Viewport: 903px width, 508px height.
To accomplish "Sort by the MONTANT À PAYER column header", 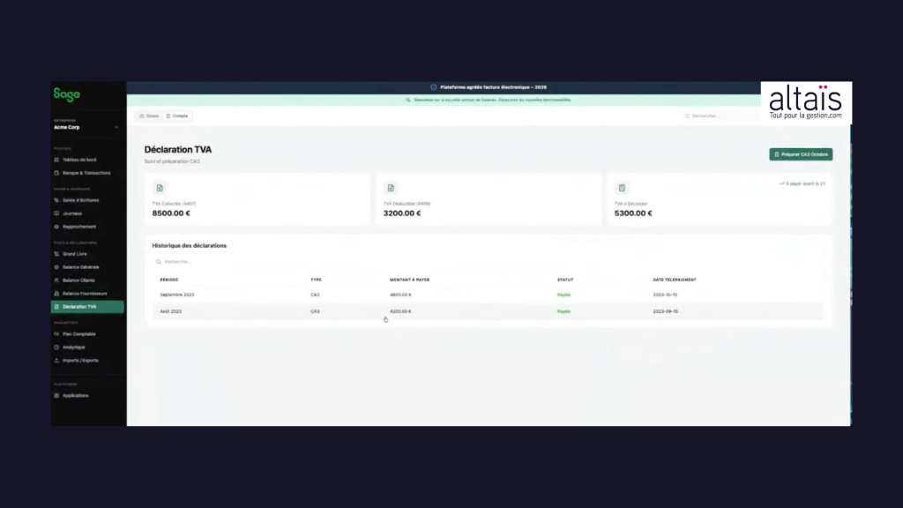I will (409, 280).
